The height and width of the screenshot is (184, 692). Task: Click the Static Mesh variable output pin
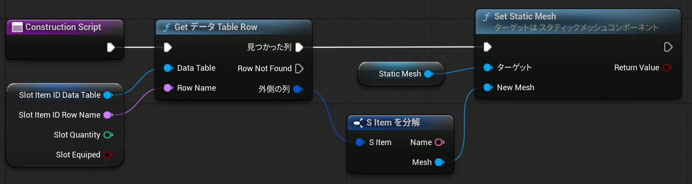click(x=428, y=74)
